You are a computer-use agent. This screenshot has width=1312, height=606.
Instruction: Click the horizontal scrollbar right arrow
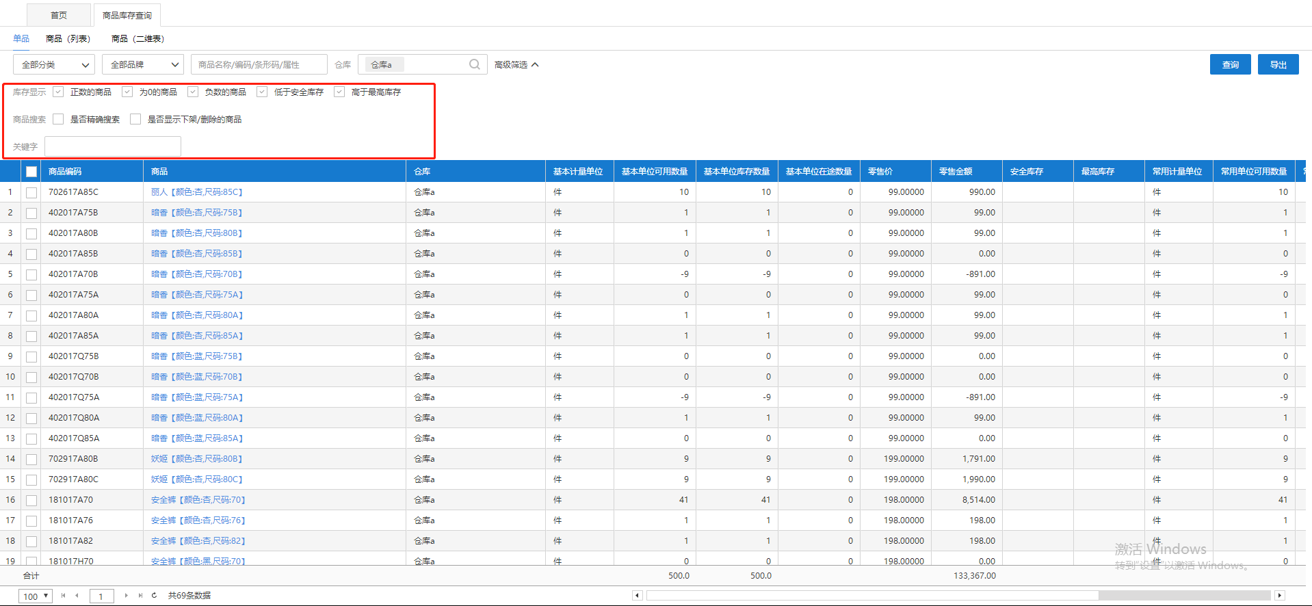(x=1279, y=596)
